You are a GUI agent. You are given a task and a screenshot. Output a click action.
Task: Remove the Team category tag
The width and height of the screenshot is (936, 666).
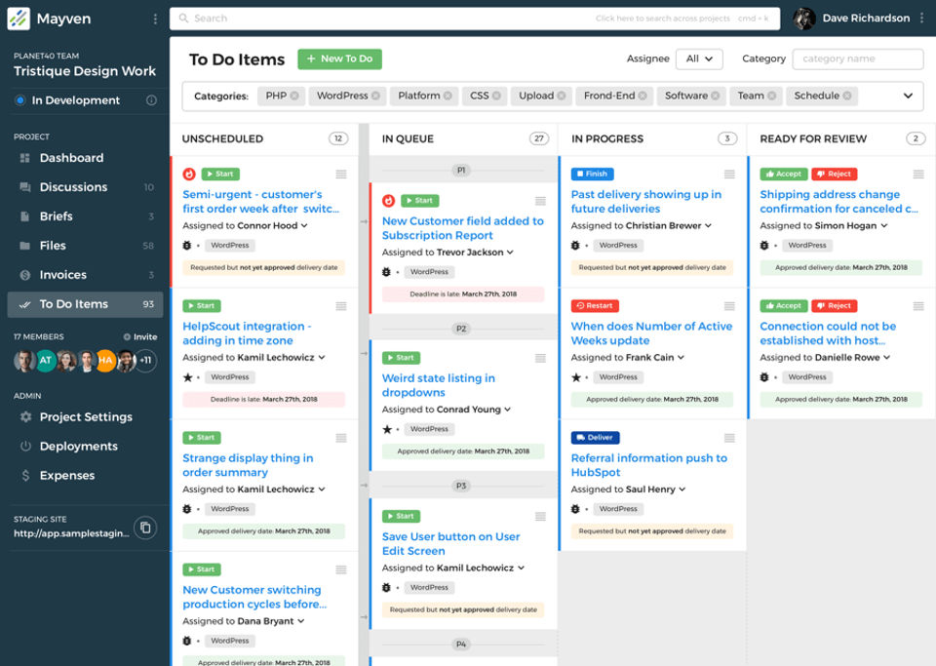pyautogui.click(x=772, y=97)
